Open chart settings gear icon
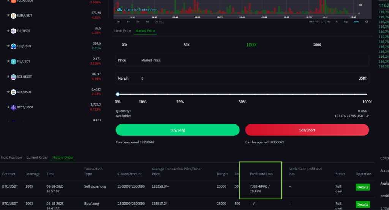This screenshot has height=210, width=389. [x=367, y=22]
